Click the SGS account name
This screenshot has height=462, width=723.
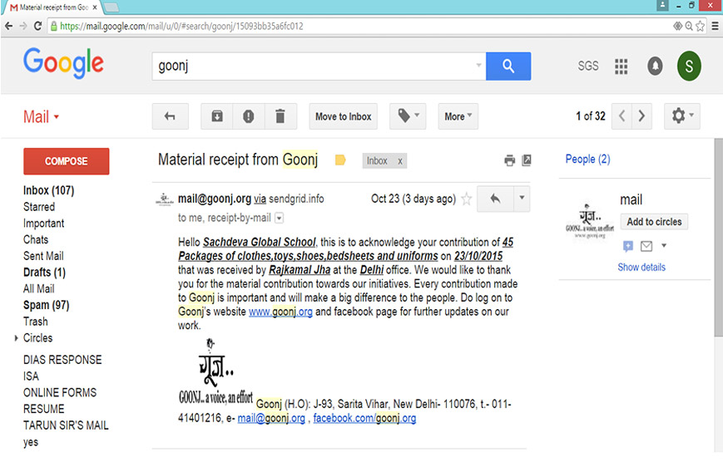pos(588,66)
